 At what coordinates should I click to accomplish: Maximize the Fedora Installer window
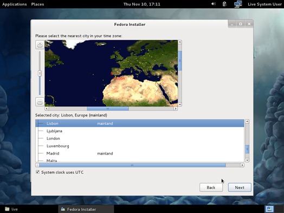click(x=241, y=24)
